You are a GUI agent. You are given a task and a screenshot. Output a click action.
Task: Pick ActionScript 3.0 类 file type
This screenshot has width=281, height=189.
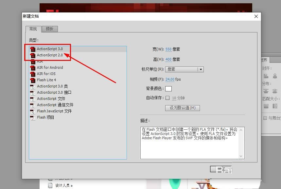(78, 86)
